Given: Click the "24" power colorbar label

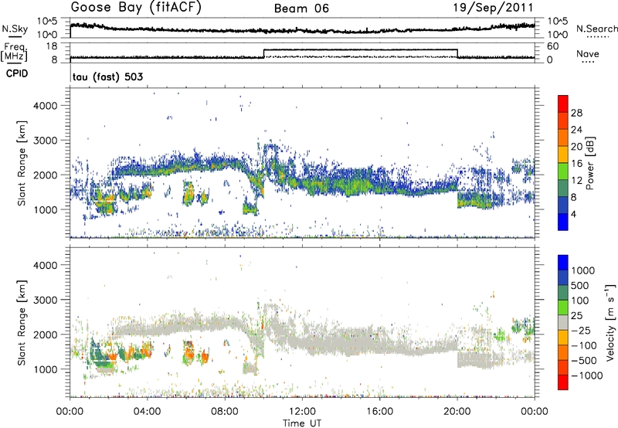Looking at the screenshot, I should click(x=576, y=130).
